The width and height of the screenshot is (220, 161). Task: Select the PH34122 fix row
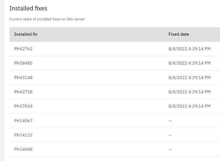point(23,135)
